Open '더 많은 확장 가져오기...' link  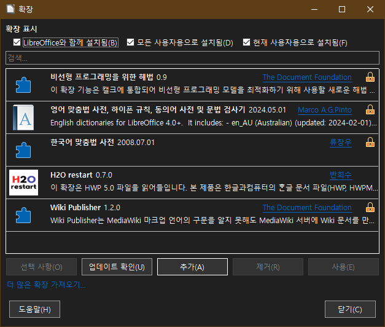point(46,285)
